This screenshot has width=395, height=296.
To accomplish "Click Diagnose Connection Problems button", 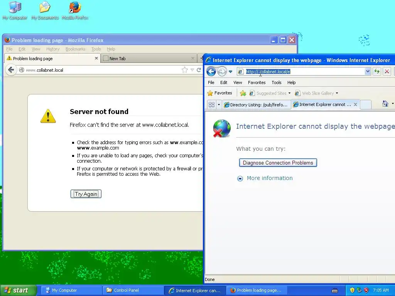I will pos(278,163).
